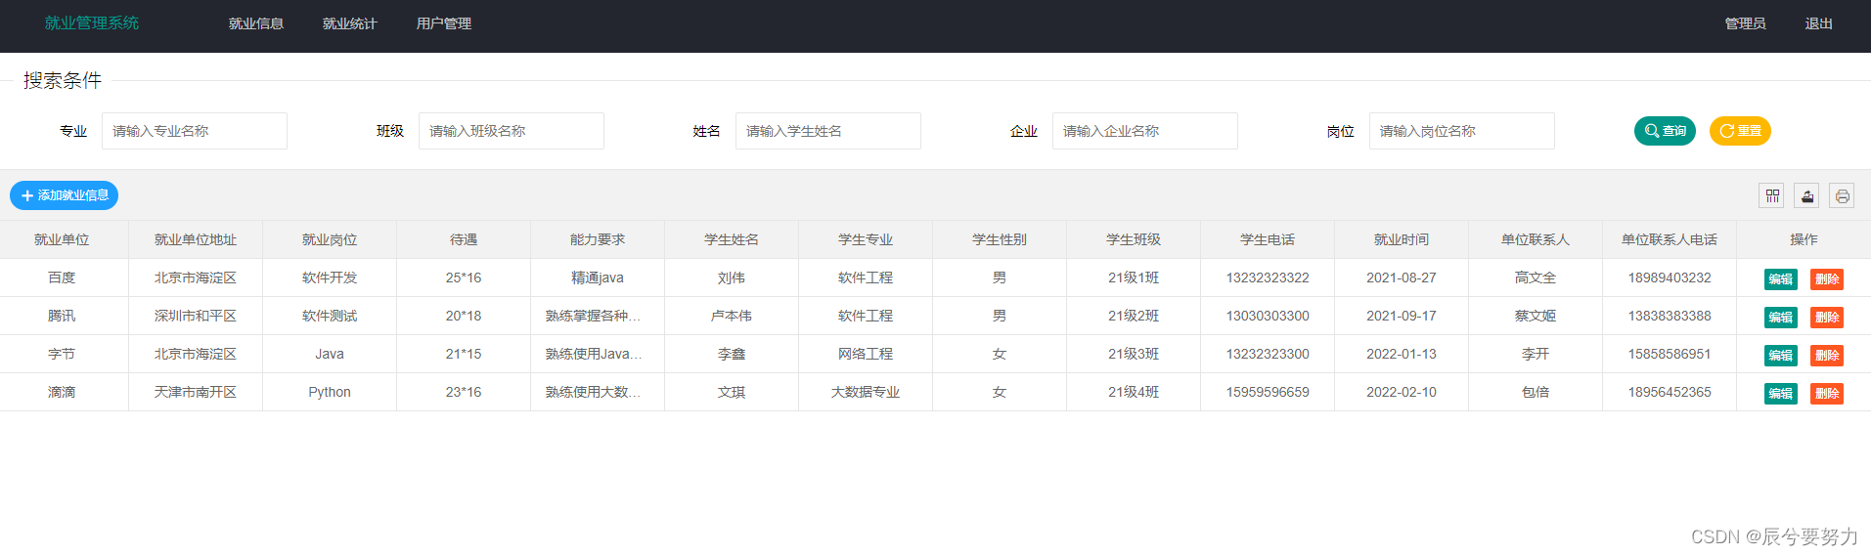Click the print icon in table toolbar
The width and height of the screenshot is (1871, 555).
(1842, 196)
